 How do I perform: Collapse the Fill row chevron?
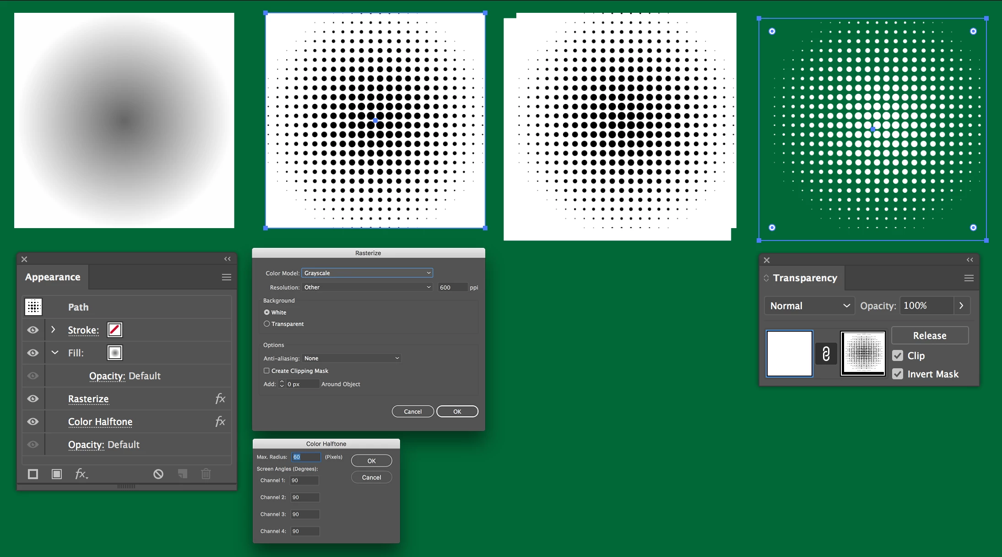click(x=55, y=353)
